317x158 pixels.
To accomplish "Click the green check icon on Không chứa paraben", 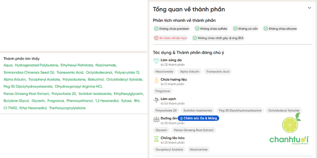I will pyautogui.click(x=157, y=28).
